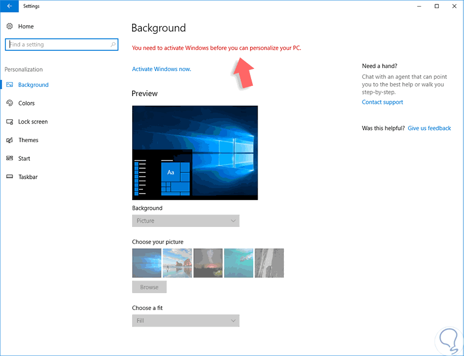Screen dimensions: 464x356
Task: Click the Start tiles icon
Action: tap(9, 158)
